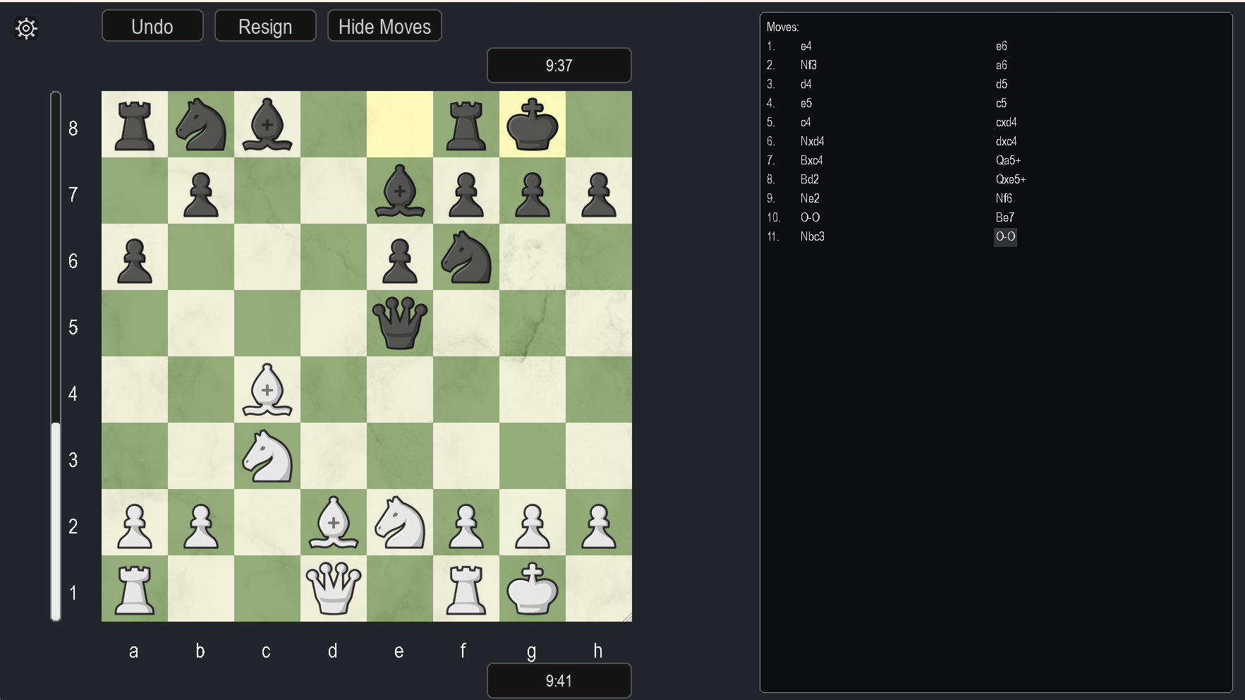The width and height of the screenshot is (1245, 700).
Task: Pick the black pawn on f7
Action: [466, 194]
